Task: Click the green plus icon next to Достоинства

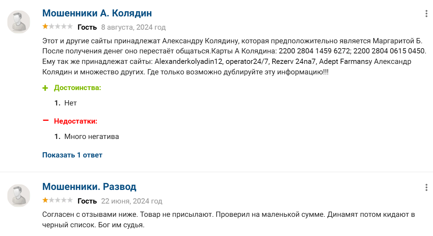Action: 45,88
